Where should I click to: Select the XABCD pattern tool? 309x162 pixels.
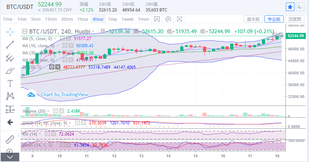(x=10, y=96)
